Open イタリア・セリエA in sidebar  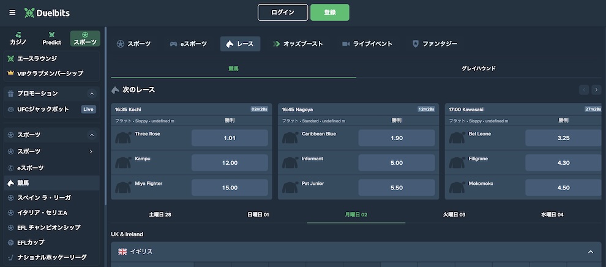[x=52, y=212]
